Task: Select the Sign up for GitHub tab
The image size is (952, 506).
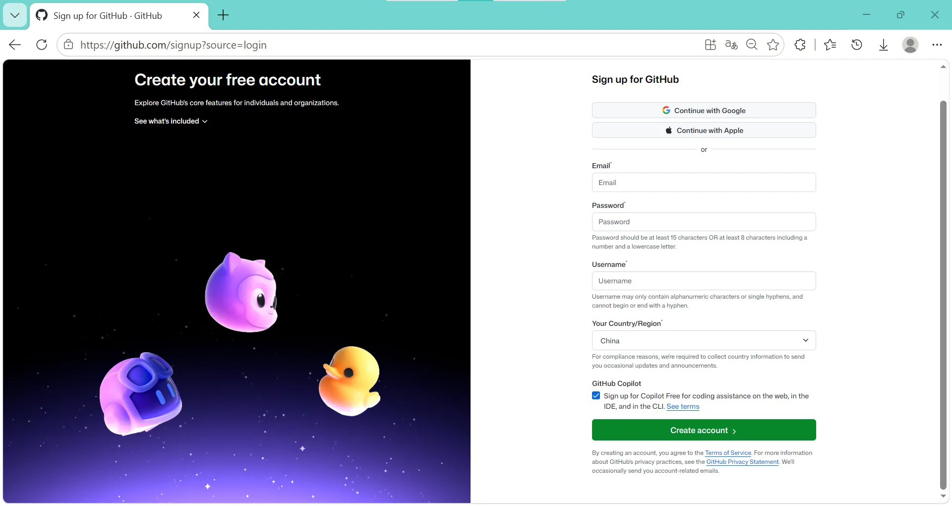Action: (x=119, y=15)
